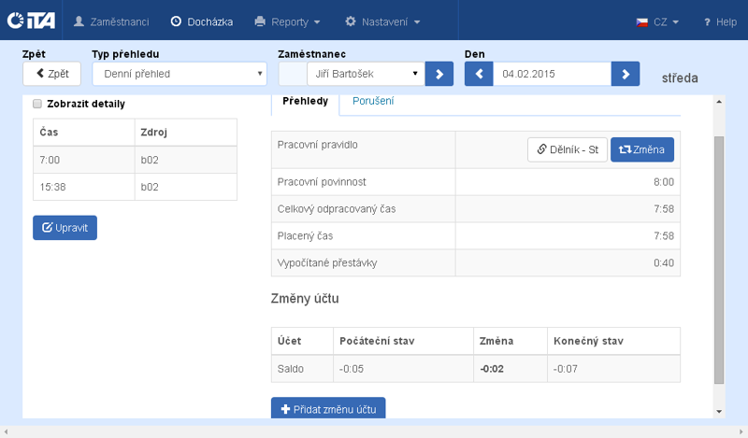
Task: Switch to the Porušení tab
Action: (x=373, y=101)
